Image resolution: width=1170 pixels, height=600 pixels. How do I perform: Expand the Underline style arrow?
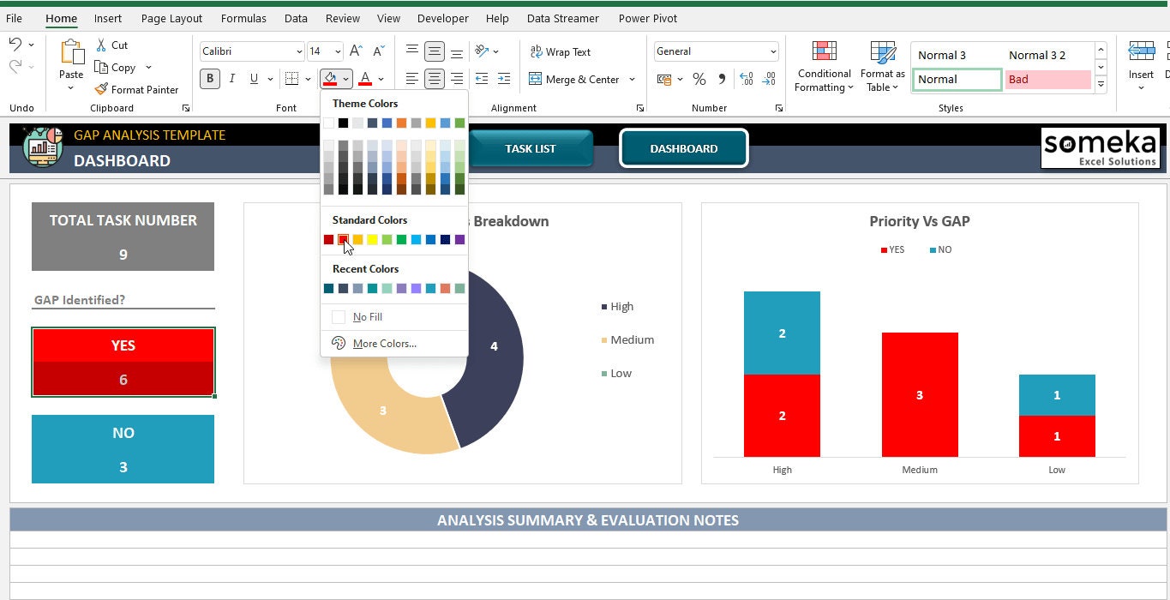click(x=270, y=79)
